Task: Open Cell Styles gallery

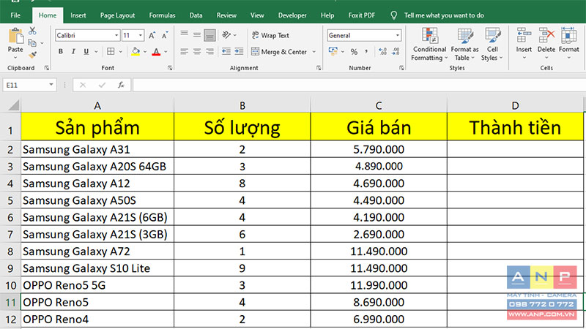Action: tap(492, 44)
